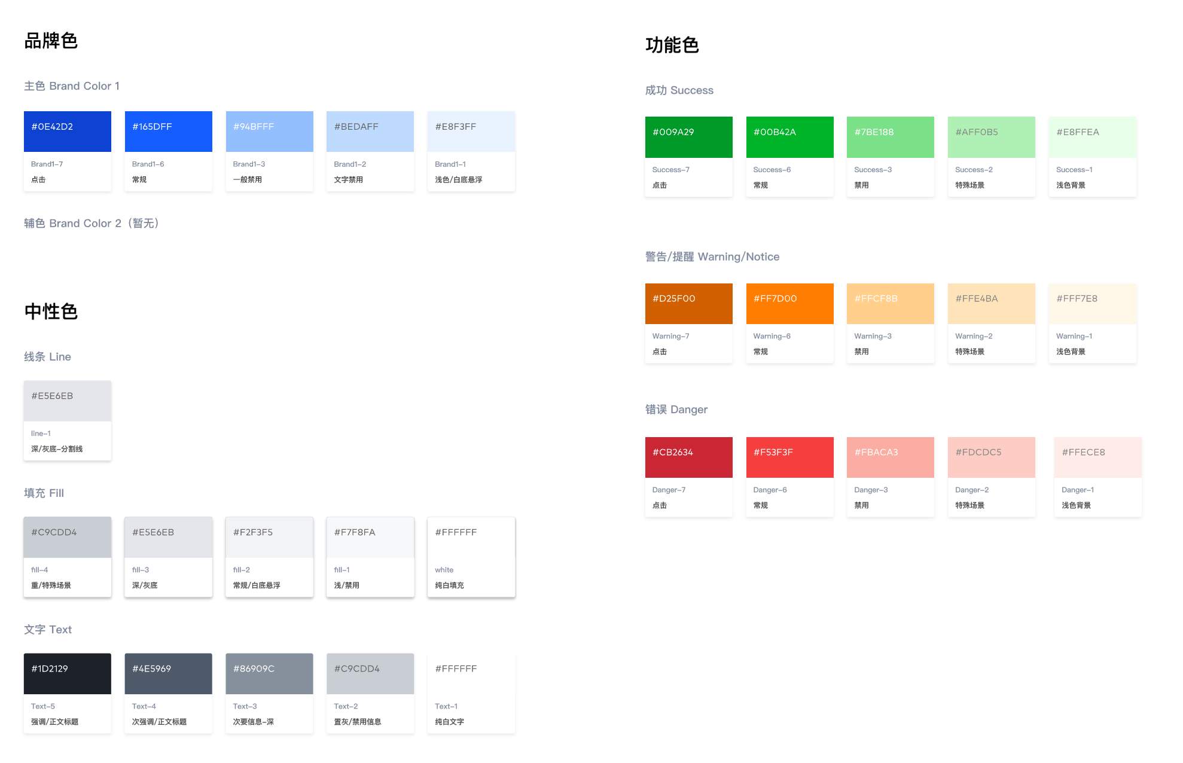The height and width of the screenshot is (763, 1183).
Task: Click the 线条 Line subtitle
Action: click(47, 357)
